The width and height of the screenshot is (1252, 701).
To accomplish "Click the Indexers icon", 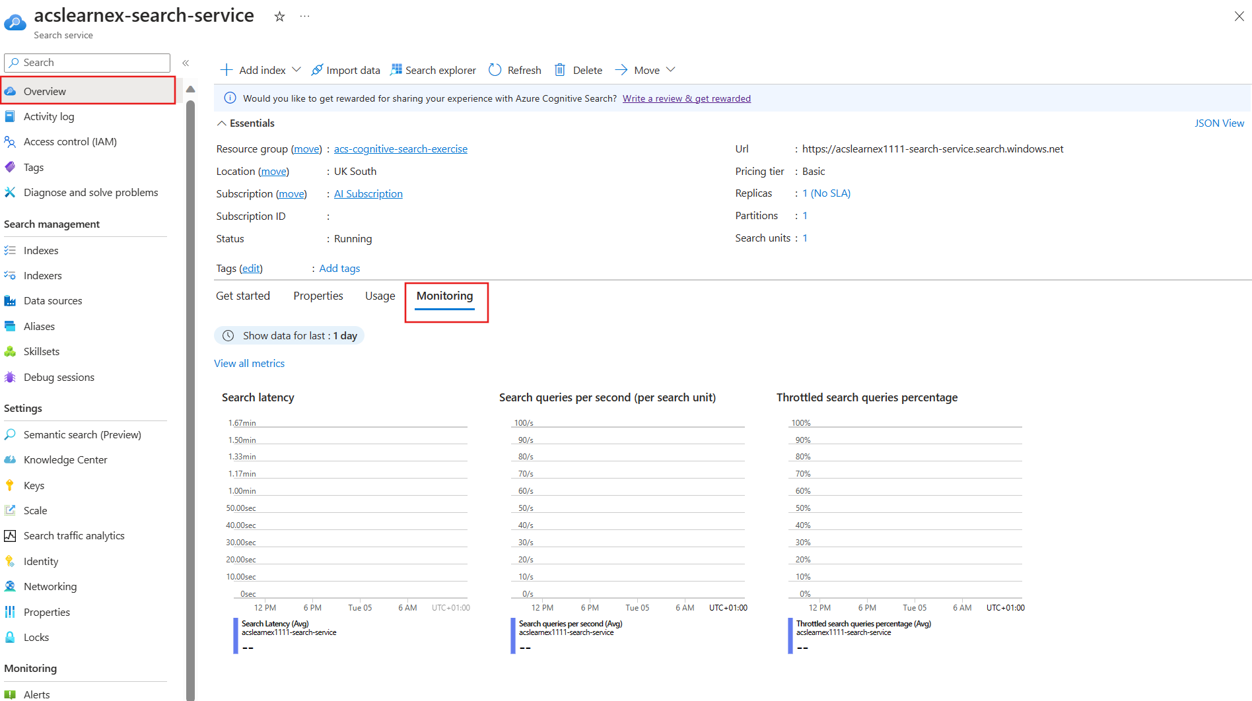I will tap(10, 275).
